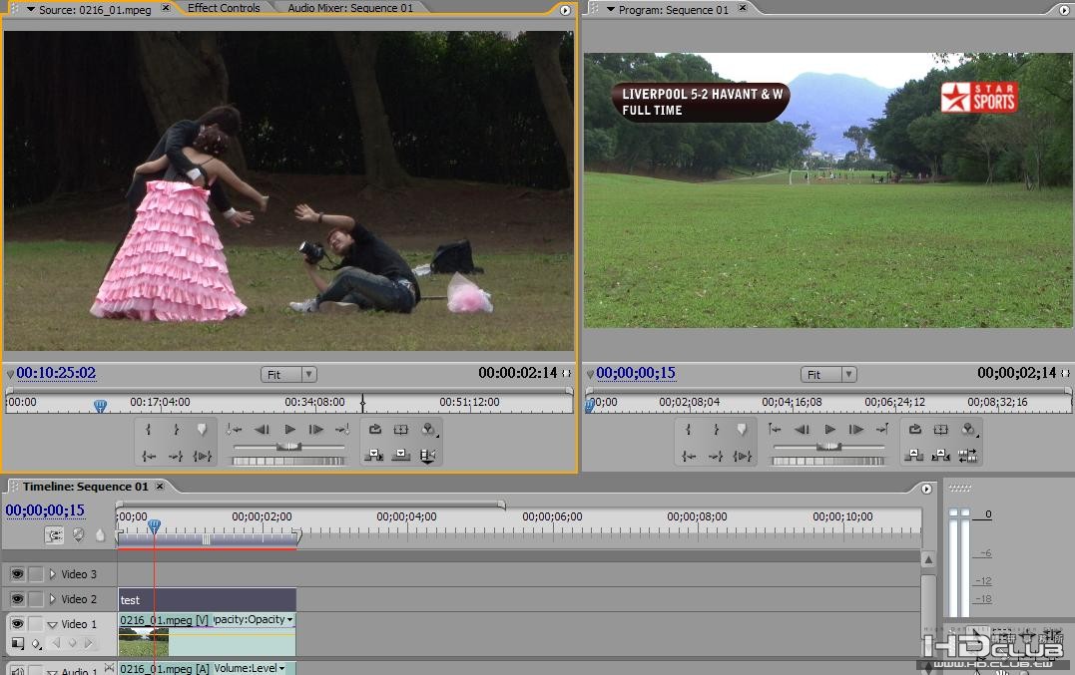Toggle the eye for Video 2 track

[x=17, y=599]
